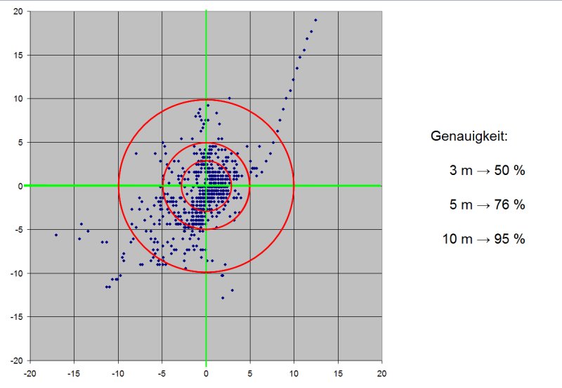Click the "Genauigkeit:" heading text

469,136
